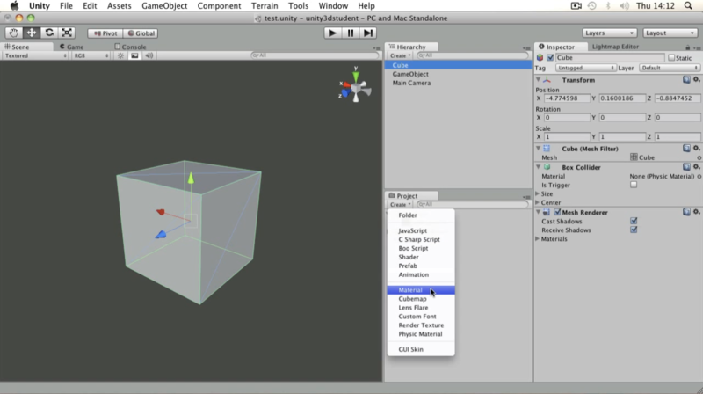Uncheck Cast Shadows
Screen dimensions: 703x394
[634, 221]
